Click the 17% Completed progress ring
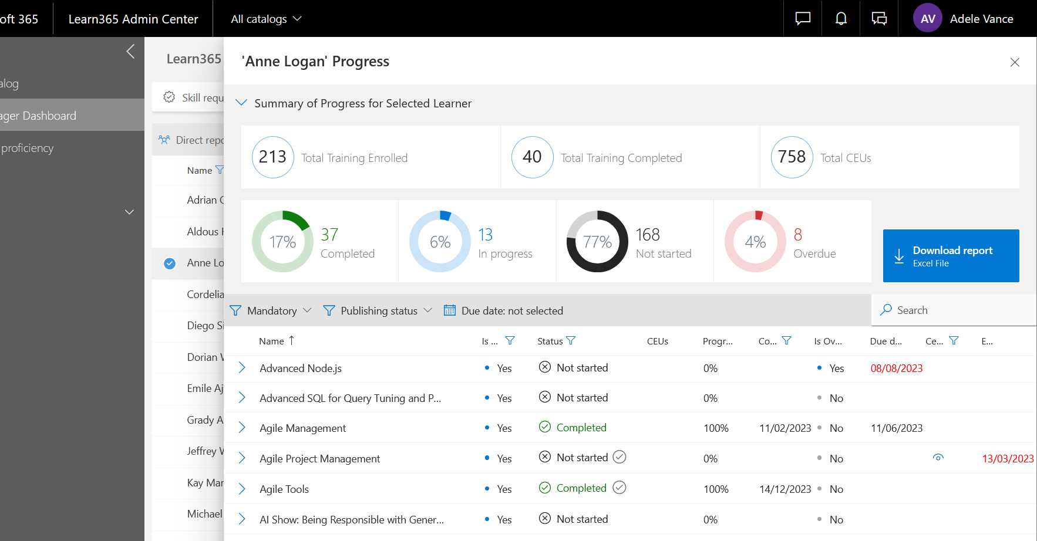Image resolution: width=1037 pixels, height=541 pixels. tap(282, 242)
